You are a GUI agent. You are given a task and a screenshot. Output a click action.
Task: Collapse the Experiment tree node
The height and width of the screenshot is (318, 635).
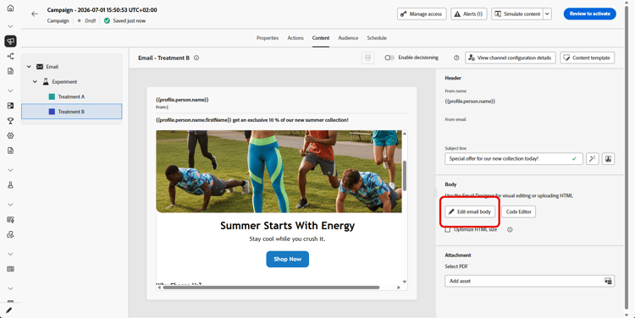36,82
